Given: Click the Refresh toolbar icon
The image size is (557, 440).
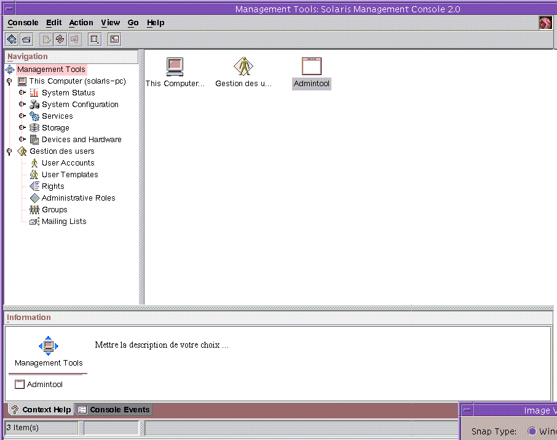Looking at the screenshot, I should point(60,39).
